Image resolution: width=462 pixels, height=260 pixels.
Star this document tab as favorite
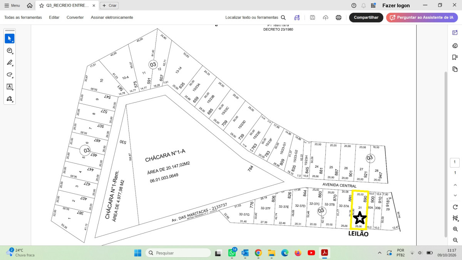pos(42,6)
